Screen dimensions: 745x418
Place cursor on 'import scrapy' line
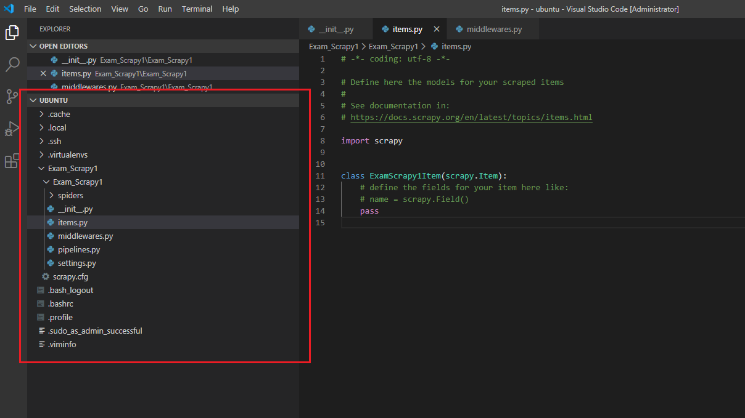pos(372,140)
